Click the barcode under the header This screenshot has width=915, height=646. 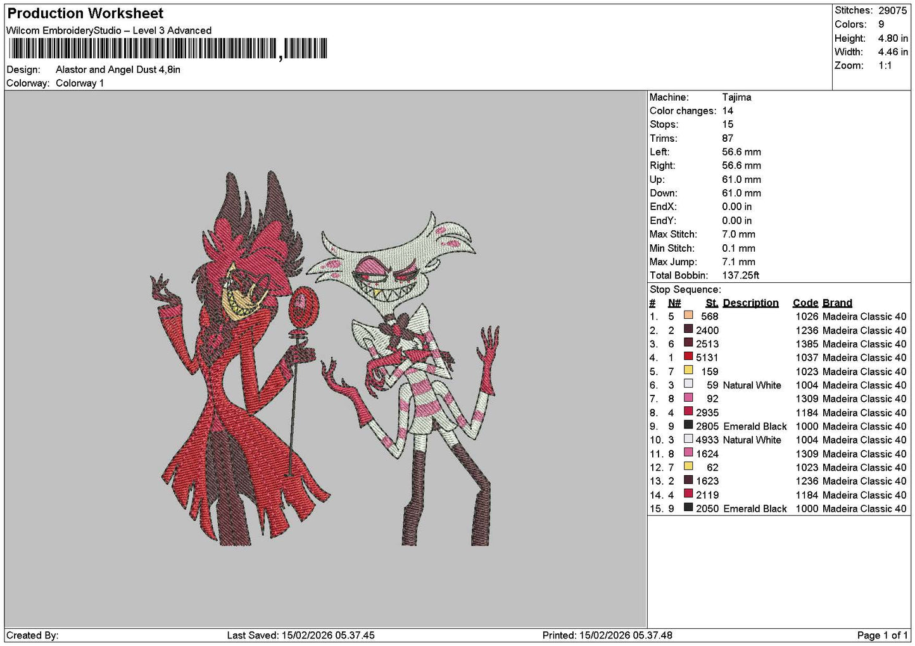[168, 49]
